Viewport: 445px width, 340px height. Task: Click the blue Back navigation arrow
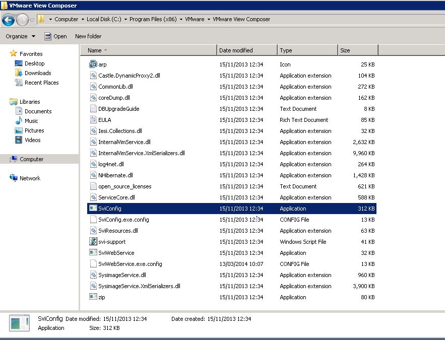(8, 20)
